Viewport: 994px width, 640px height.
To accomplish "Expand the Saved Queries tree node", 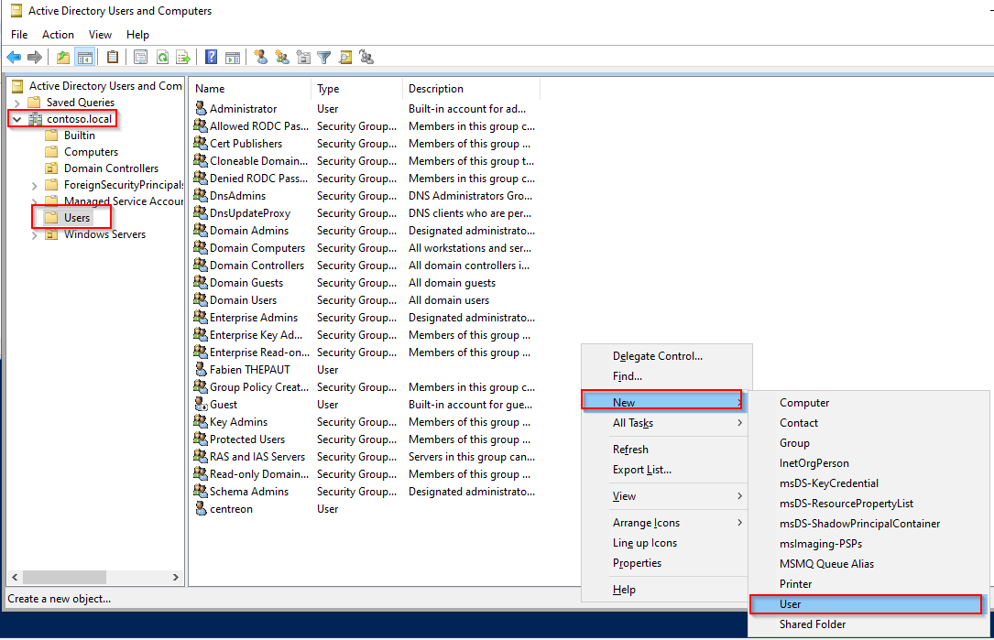I will pyautogui.click(x=16, y=103).
